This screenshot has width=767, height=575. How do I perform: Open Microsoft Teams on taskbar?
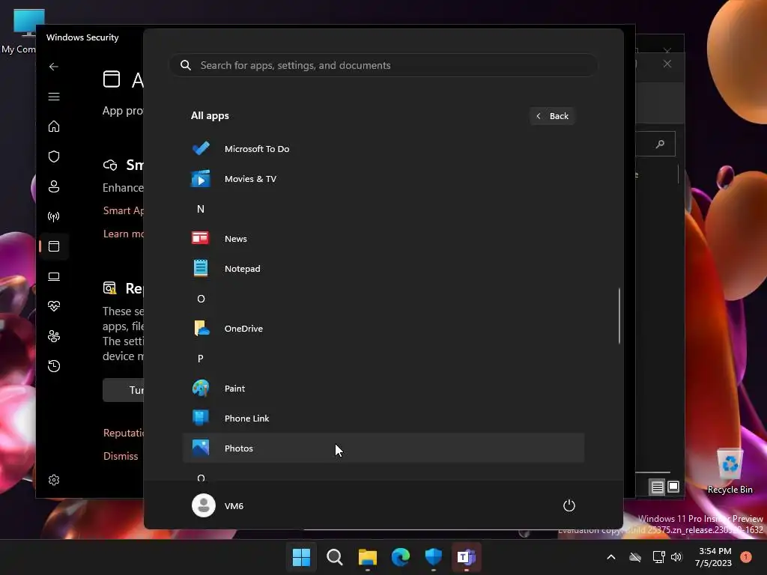pos(467,557)
